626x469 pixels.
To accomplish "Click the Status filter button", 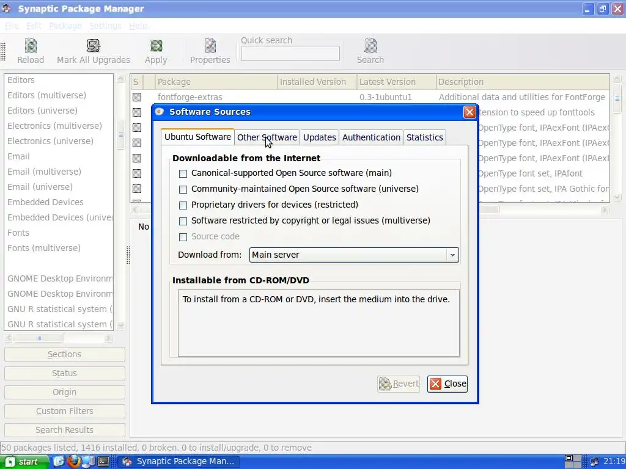I will 64,373.
